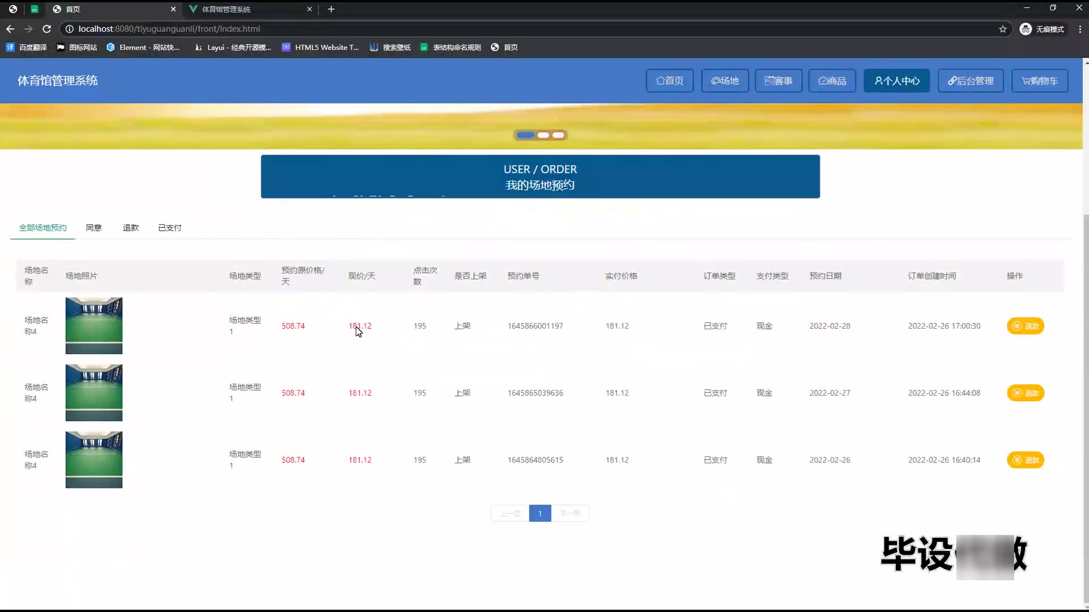Open the Layui bookmark
1089x612 pixels.
pyautogui.click(x=233, y=48)
